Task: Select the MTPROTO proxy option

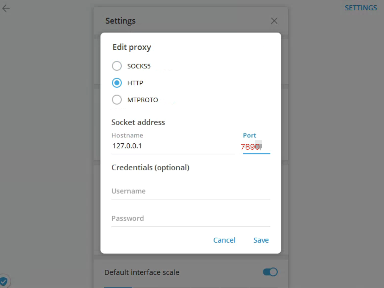Action: [117, 100]
